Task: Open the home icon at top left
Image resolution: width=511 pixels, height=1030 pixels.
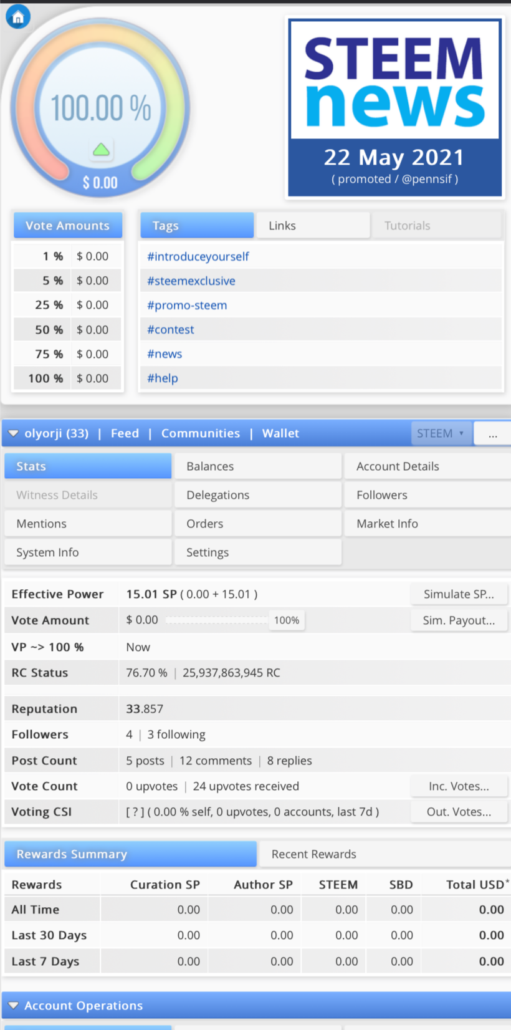Action: pos(18,17)
